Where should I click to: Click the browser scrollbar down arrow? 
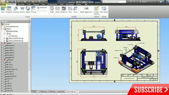[29, 91]
